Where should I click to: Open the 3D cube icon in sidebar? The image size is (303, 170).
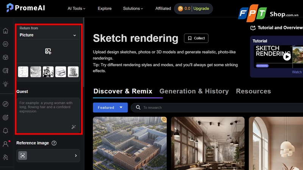pos(5,57)
